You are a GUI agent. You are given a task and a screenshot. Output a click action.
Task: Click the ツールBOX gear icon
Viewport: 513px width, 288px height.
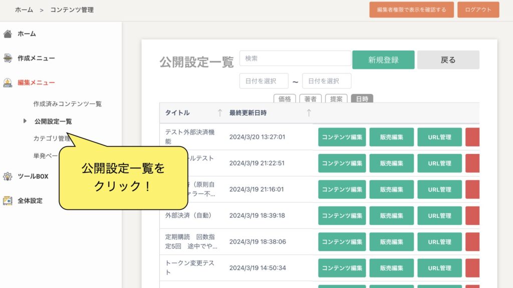click(x=8, y=176)
